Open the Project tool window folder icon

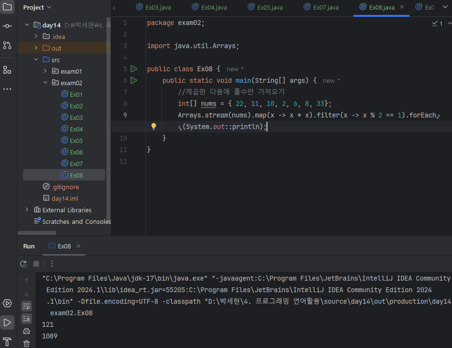pos(7,7)
